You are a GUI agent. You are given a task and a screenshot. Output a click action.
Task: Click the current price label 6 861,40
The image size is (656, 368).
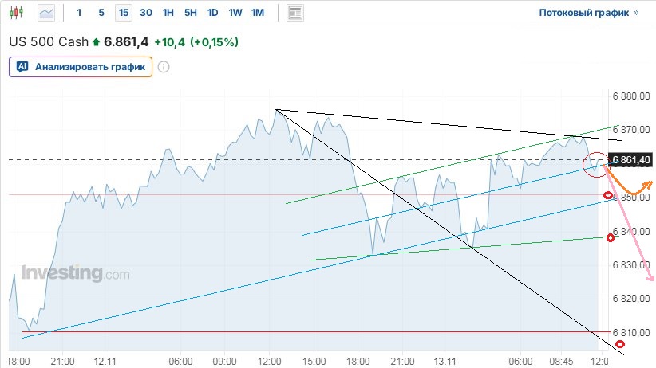click(630, 160)
